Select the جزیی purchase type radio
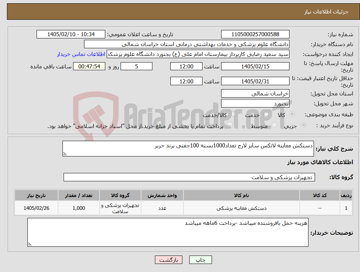 (x=303, y=125)
